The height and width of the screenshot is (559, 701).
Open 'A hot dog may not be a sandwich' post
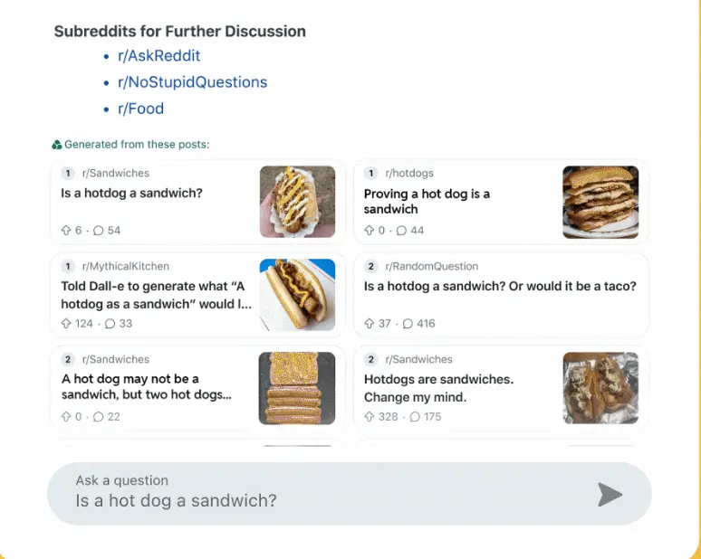[146, 386]
